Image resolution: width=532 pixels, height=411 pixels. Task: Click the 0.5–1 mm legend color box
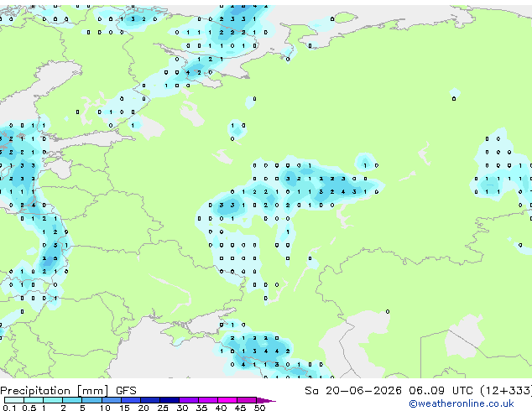click(x=34, y=400)
